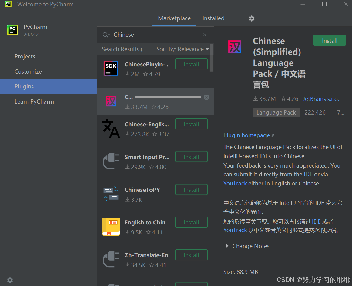This screenshot has width=352, height=286.
Task: Click the ChinesePinyin SDK plugin icon
Action: pyautogui.click(x=111, y=68)
